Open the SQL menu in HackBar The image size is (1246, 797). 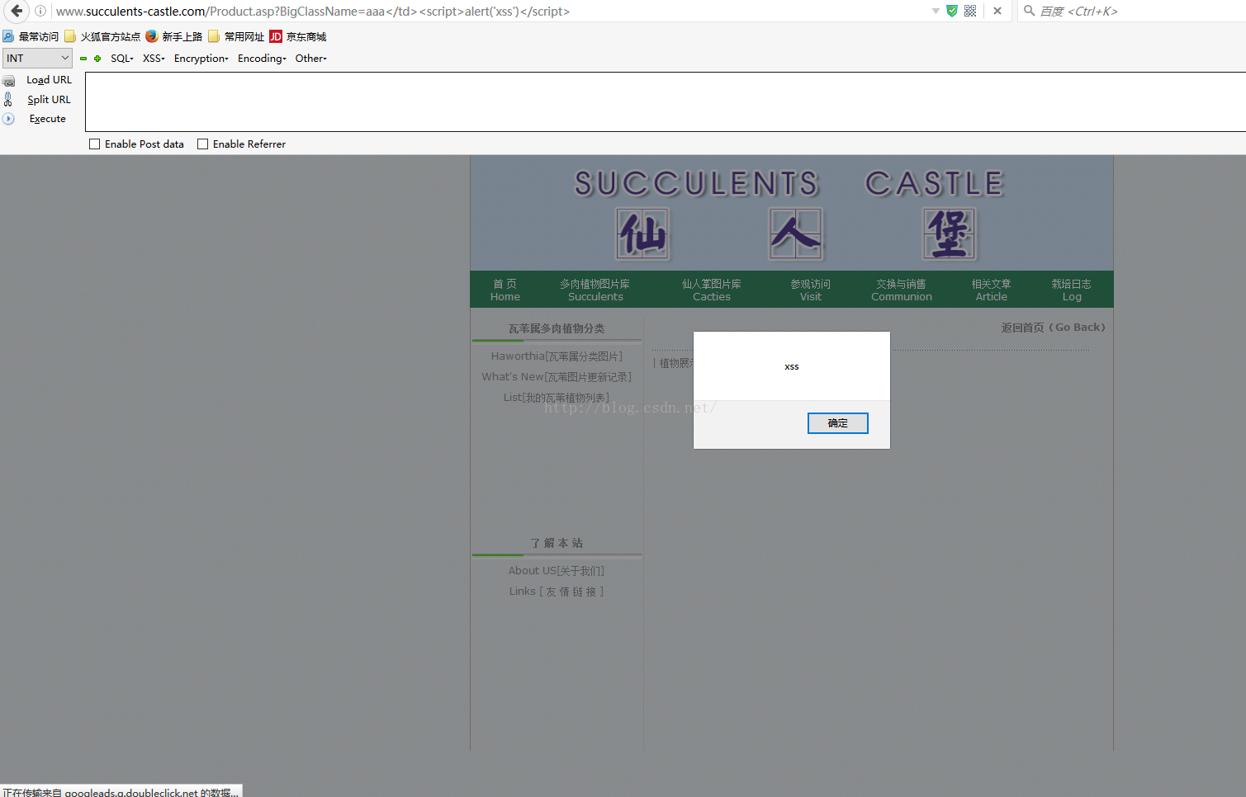click(x=121, y=59)
